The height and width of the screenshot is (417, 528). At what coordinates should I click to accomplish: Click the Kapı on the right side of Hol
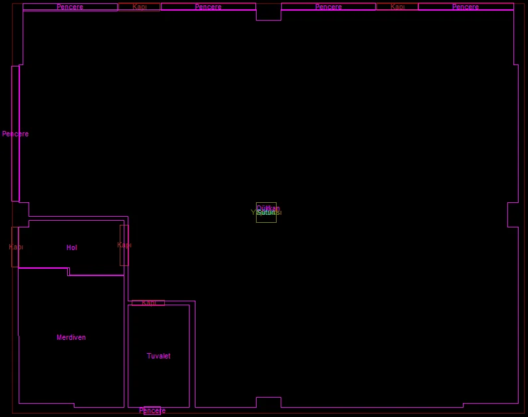point(124,245)
